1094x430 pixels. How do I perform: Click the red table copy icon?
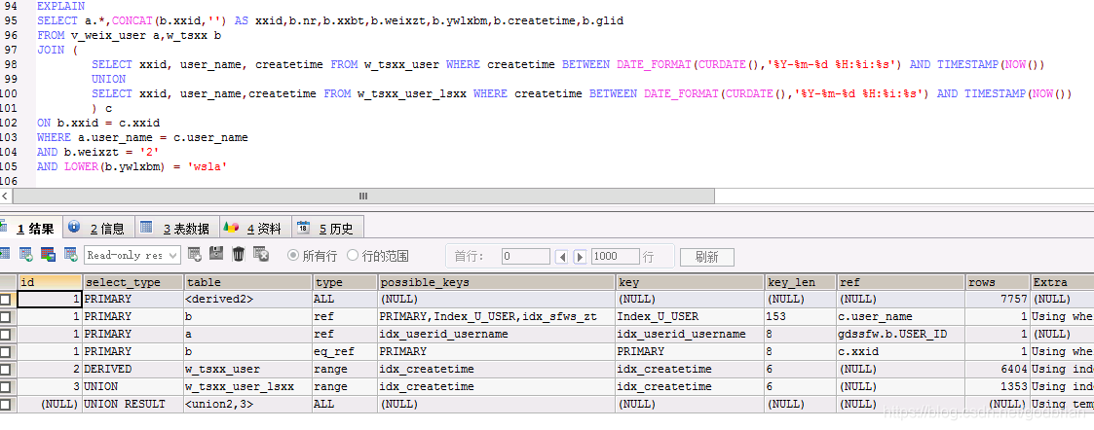click(x=48, y=254)
